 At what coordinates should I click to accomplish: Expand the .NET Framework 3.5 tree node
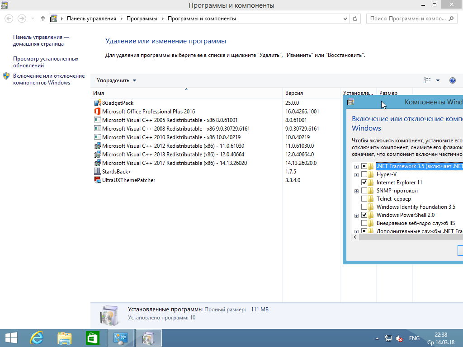(356, 167)
